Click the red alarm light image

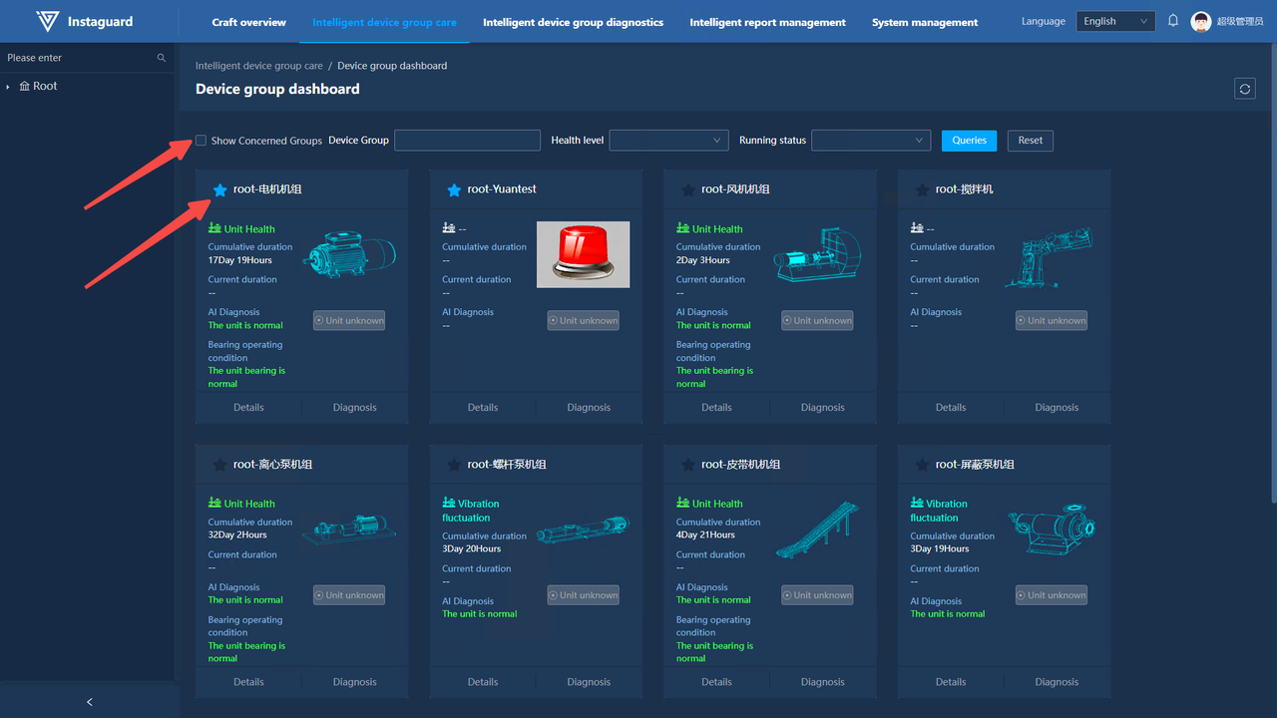pyautogui.click(x=583, y=254)
